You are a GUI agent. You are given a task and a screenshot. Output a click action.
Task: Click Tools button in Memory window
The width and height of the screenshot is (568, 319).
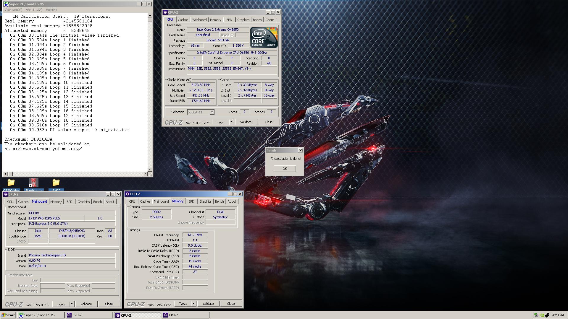(x=183, y=304)
